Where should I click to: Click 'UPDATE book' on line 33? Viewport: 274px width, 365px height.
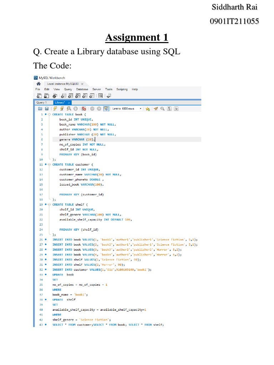63,275
